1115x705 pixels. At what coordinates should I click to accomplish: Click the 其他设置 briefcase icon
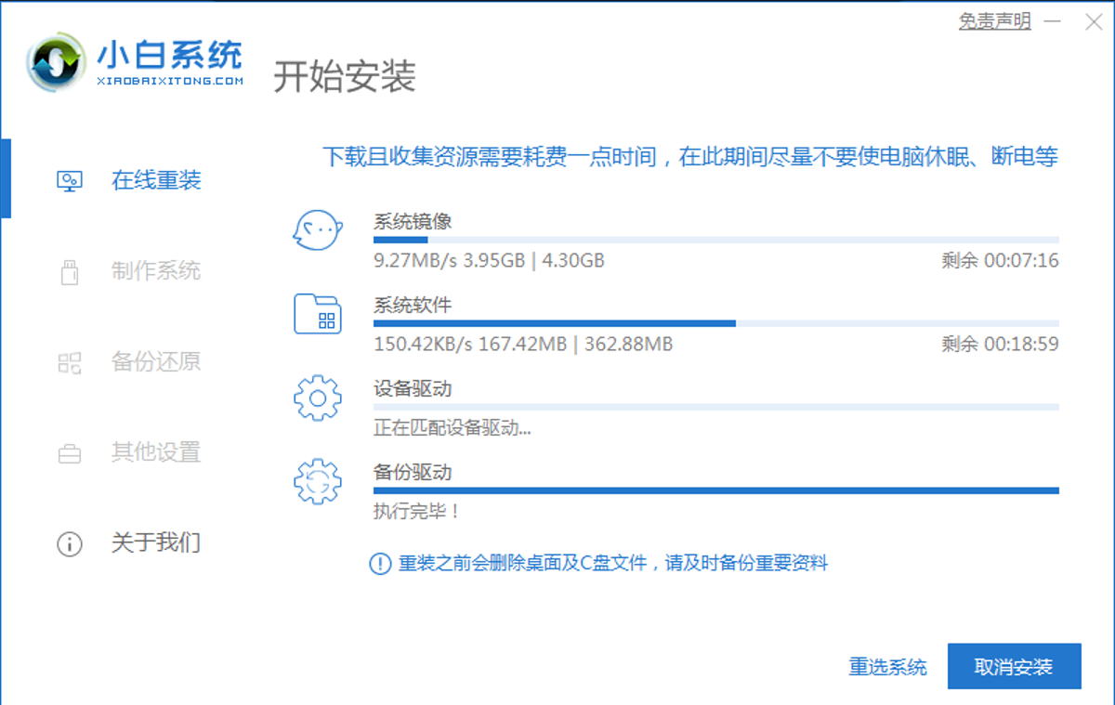click(x=69, y=453)
